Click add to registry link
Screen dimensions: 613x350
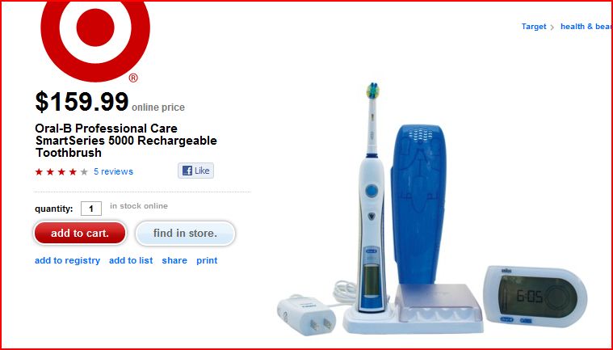(x=67, y=260)
